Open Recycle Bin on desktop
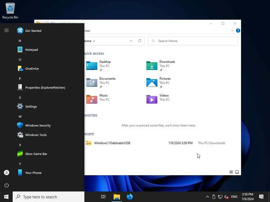Image resolution: width=270 pixels, height=202 pixels. pos(10,11)
